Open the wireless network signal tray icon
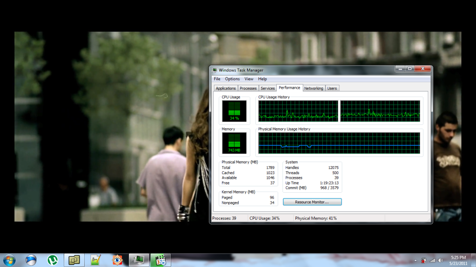 click(432, 260)
